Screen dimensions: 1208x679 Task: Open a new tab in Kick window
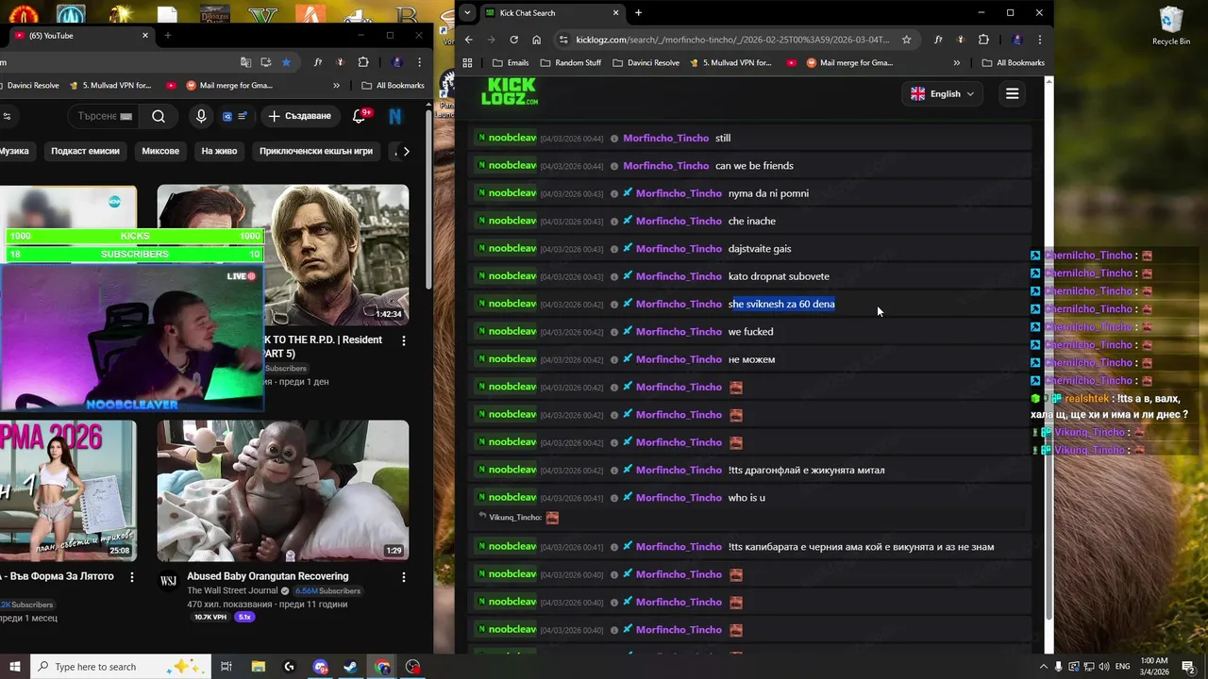coord(638,12)
